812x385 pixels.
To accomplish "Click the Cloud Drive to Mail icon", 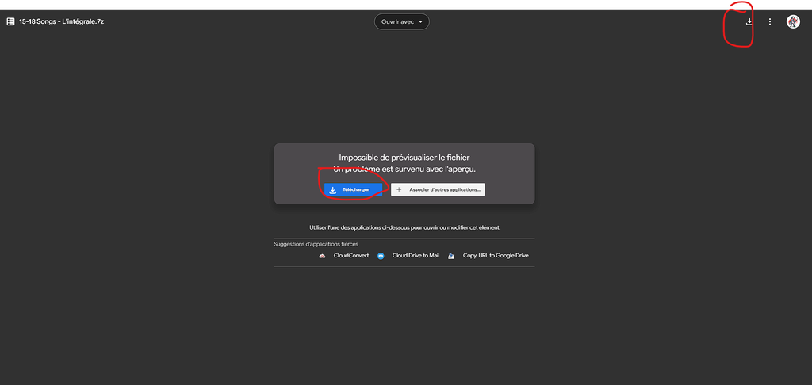I will pyautogui.click(x=381, y=256).
